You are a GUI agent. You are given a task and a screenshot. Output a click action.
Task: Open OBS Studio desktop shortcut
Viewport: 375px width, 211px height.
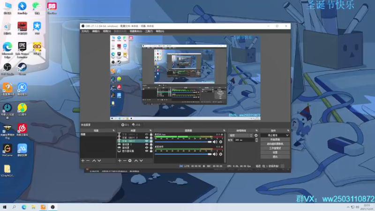click(7, 69)
